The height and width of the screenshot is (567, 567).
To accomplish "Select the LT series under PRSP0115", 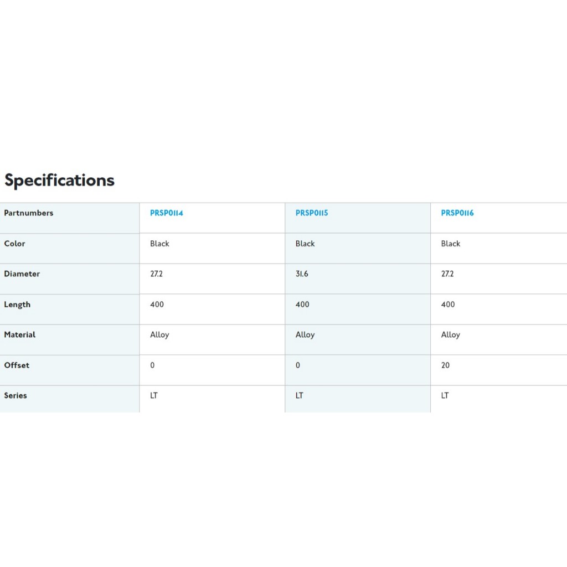I will tap(300, 396).
